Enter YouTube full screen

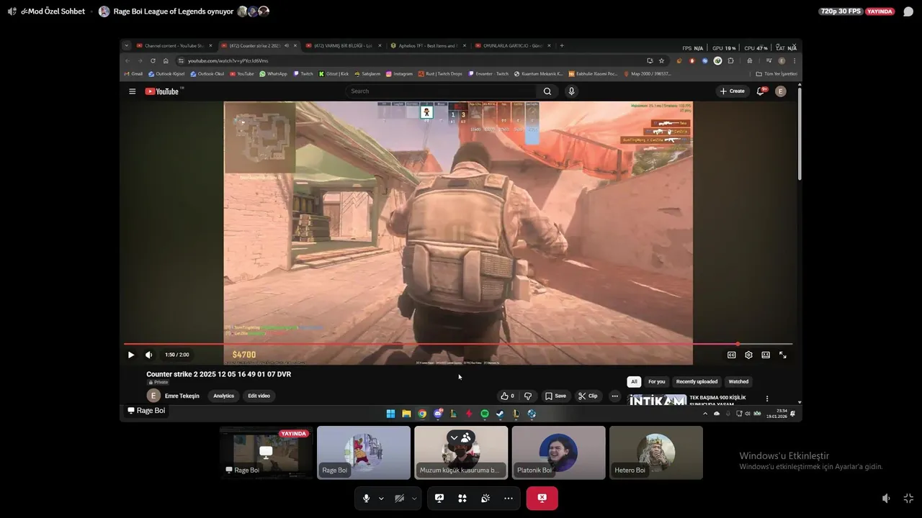(783, 355)
